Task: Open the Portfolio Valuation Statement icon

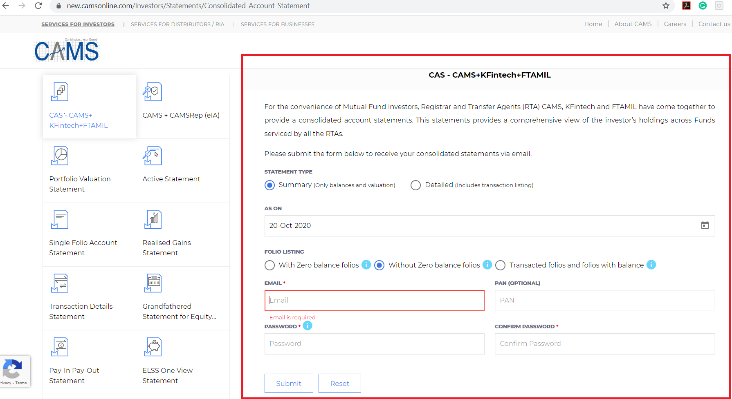Action: point(60,156)
